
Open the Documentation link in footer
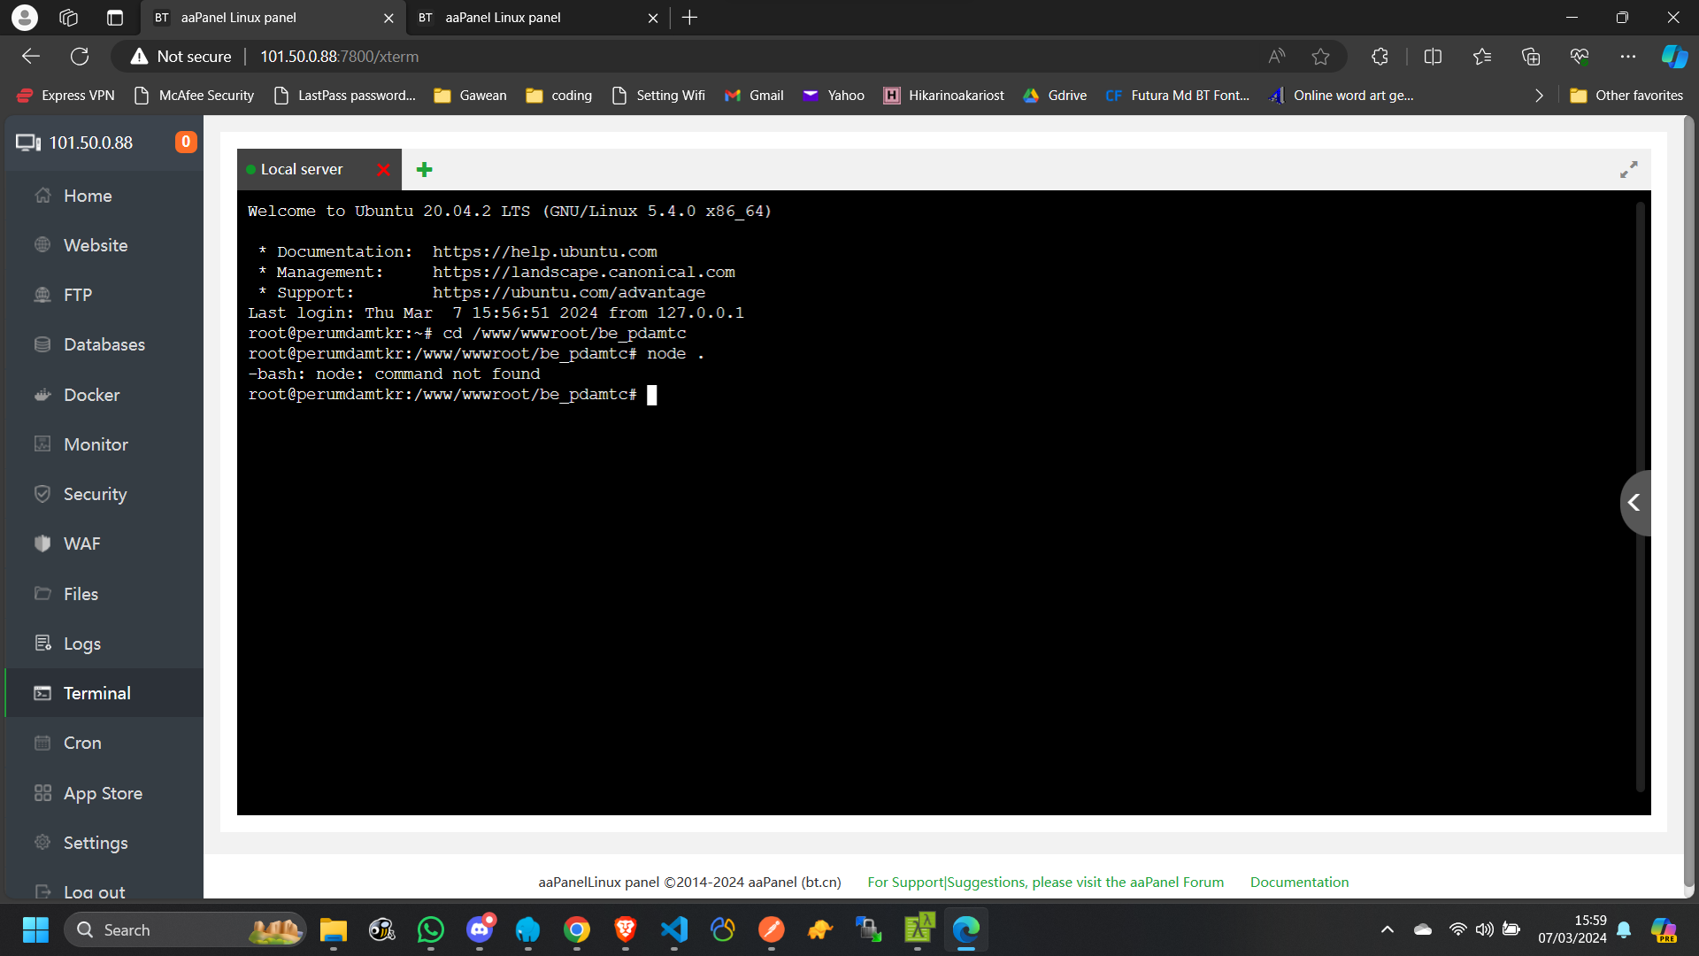point(1299,882)
